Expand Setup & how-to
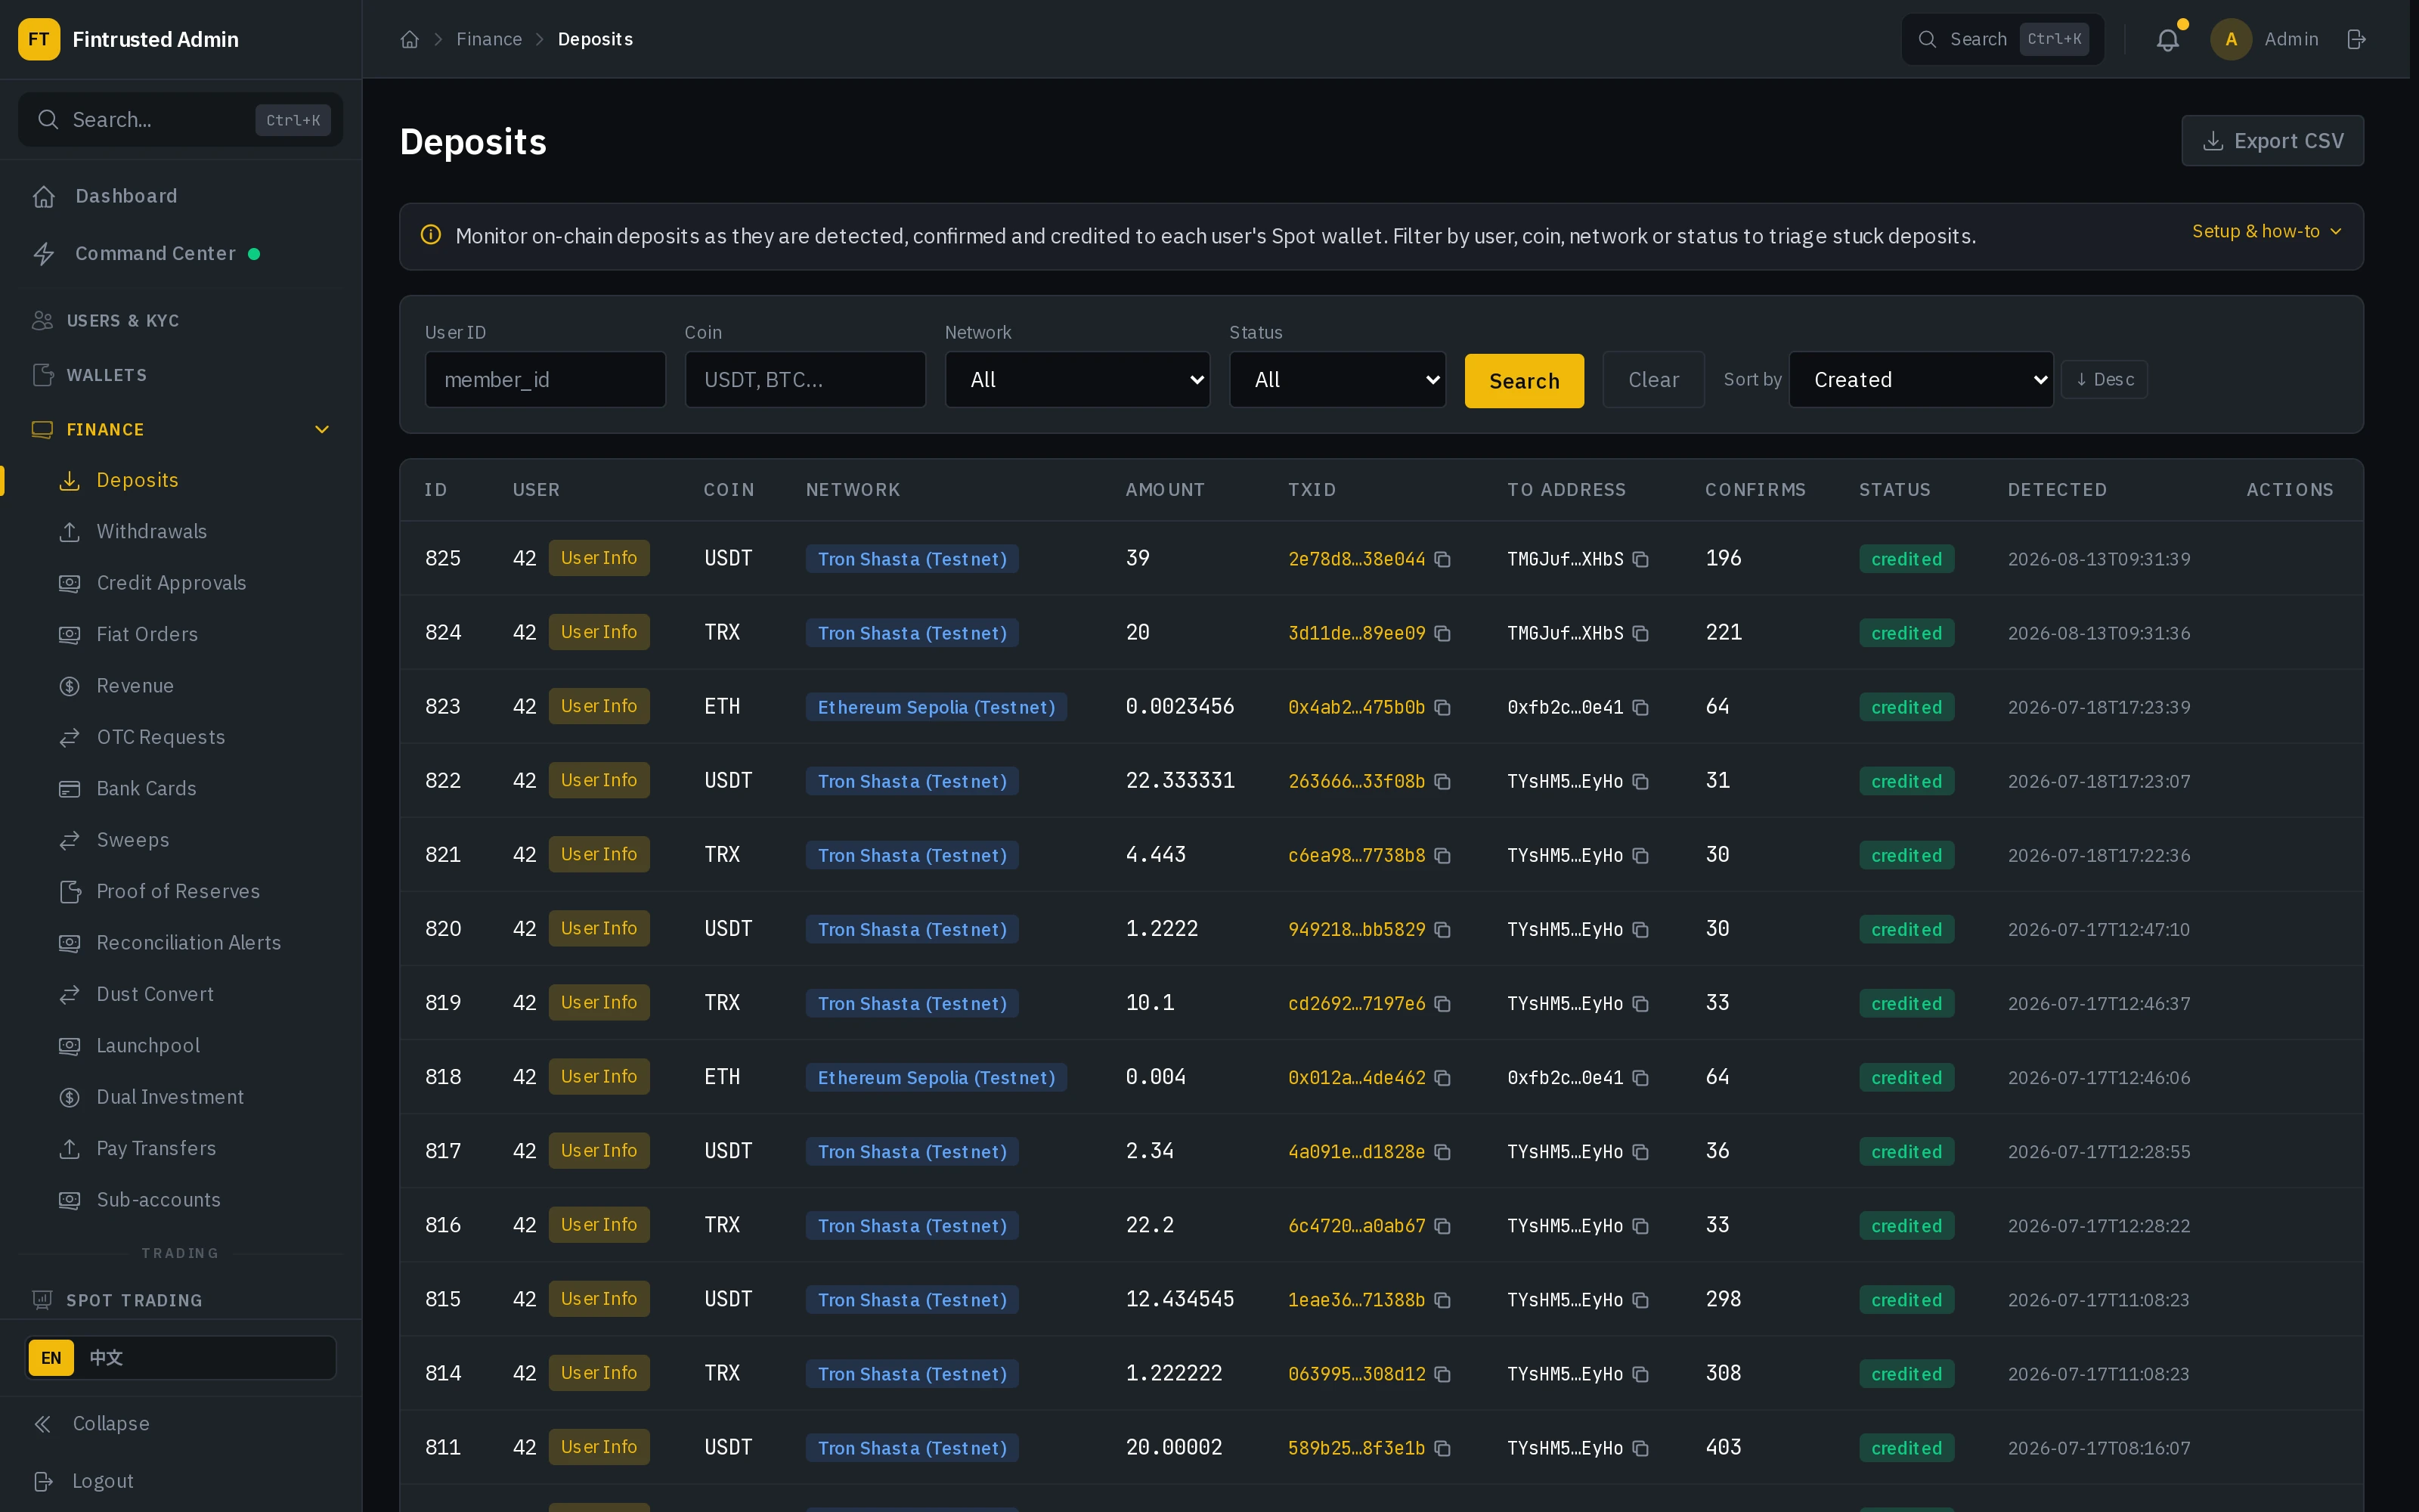Screen dimensions: 2419x1512 [x=2267, y=231]
